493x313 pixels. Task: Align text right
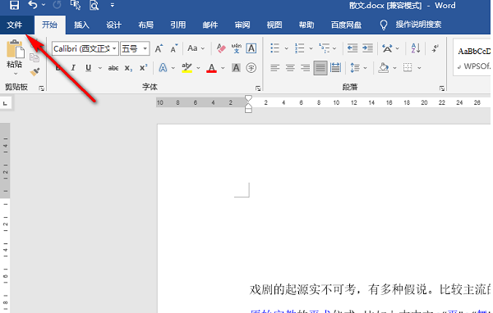click(x=305, y=68)
